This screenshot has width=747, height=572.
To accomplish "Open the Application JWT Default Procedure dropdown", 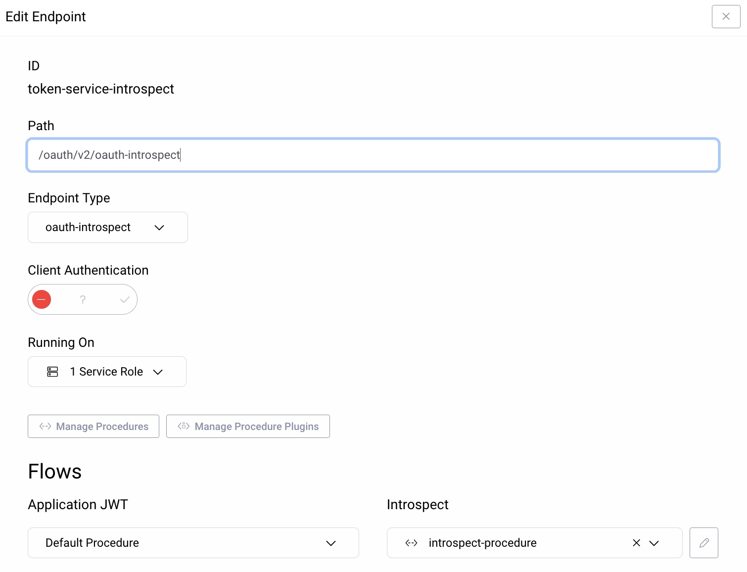I will [x=193, y=543].
